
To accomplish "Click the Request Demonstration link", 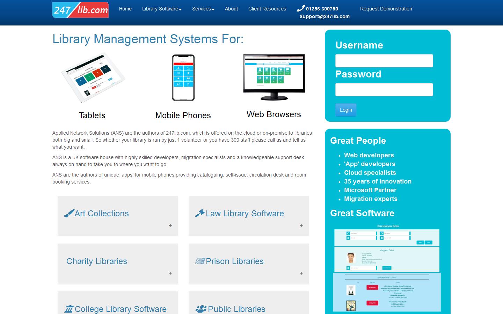I will [386, 9].
